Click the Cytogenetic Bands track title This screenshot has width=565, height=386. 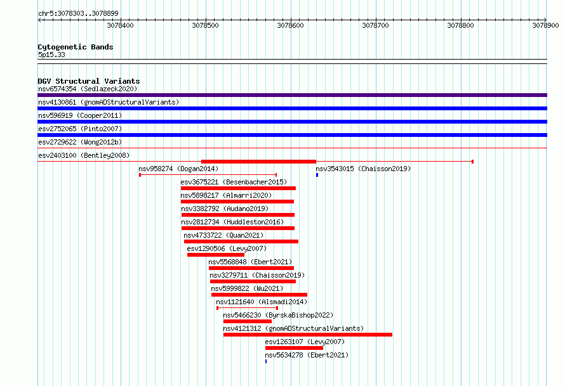pos(76,47)
